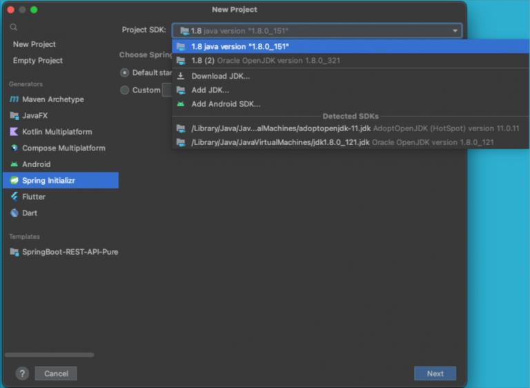
Task: Select Maven Archetype generator
Action: point(61,99)
